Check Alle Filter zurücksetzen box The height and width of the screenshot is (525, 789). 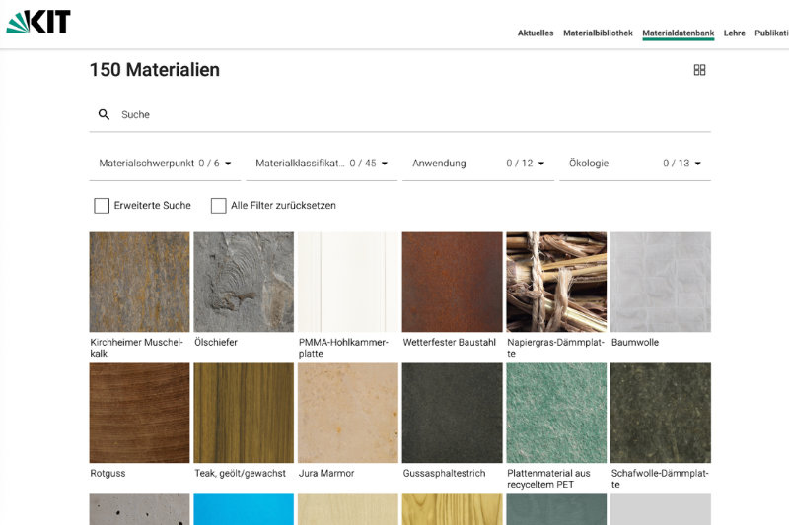click(218, 206)
